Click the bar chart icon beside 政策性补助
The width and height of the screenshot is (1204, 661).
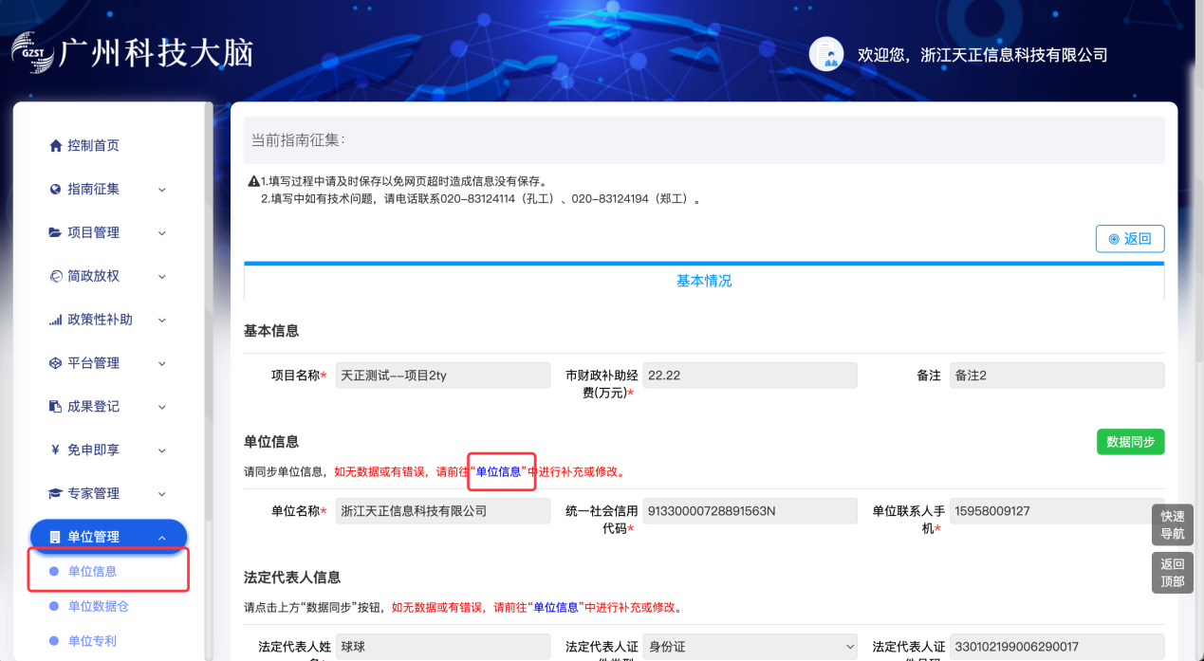tap(55, 321)
